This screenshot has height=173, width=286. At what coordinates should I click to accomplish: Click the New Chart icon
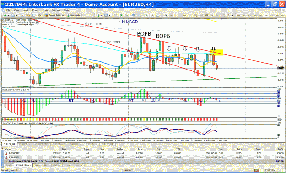click(5, 15)
